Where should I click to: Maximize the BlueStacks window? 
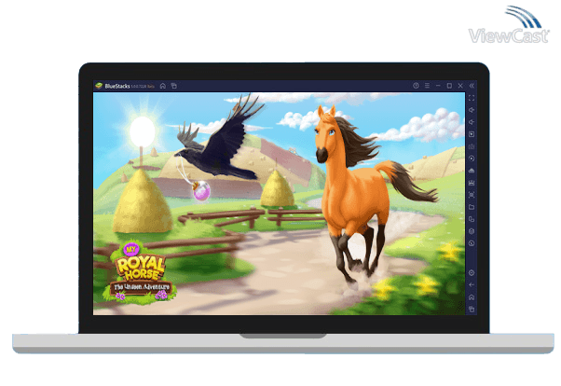click(x=449, y=86)
